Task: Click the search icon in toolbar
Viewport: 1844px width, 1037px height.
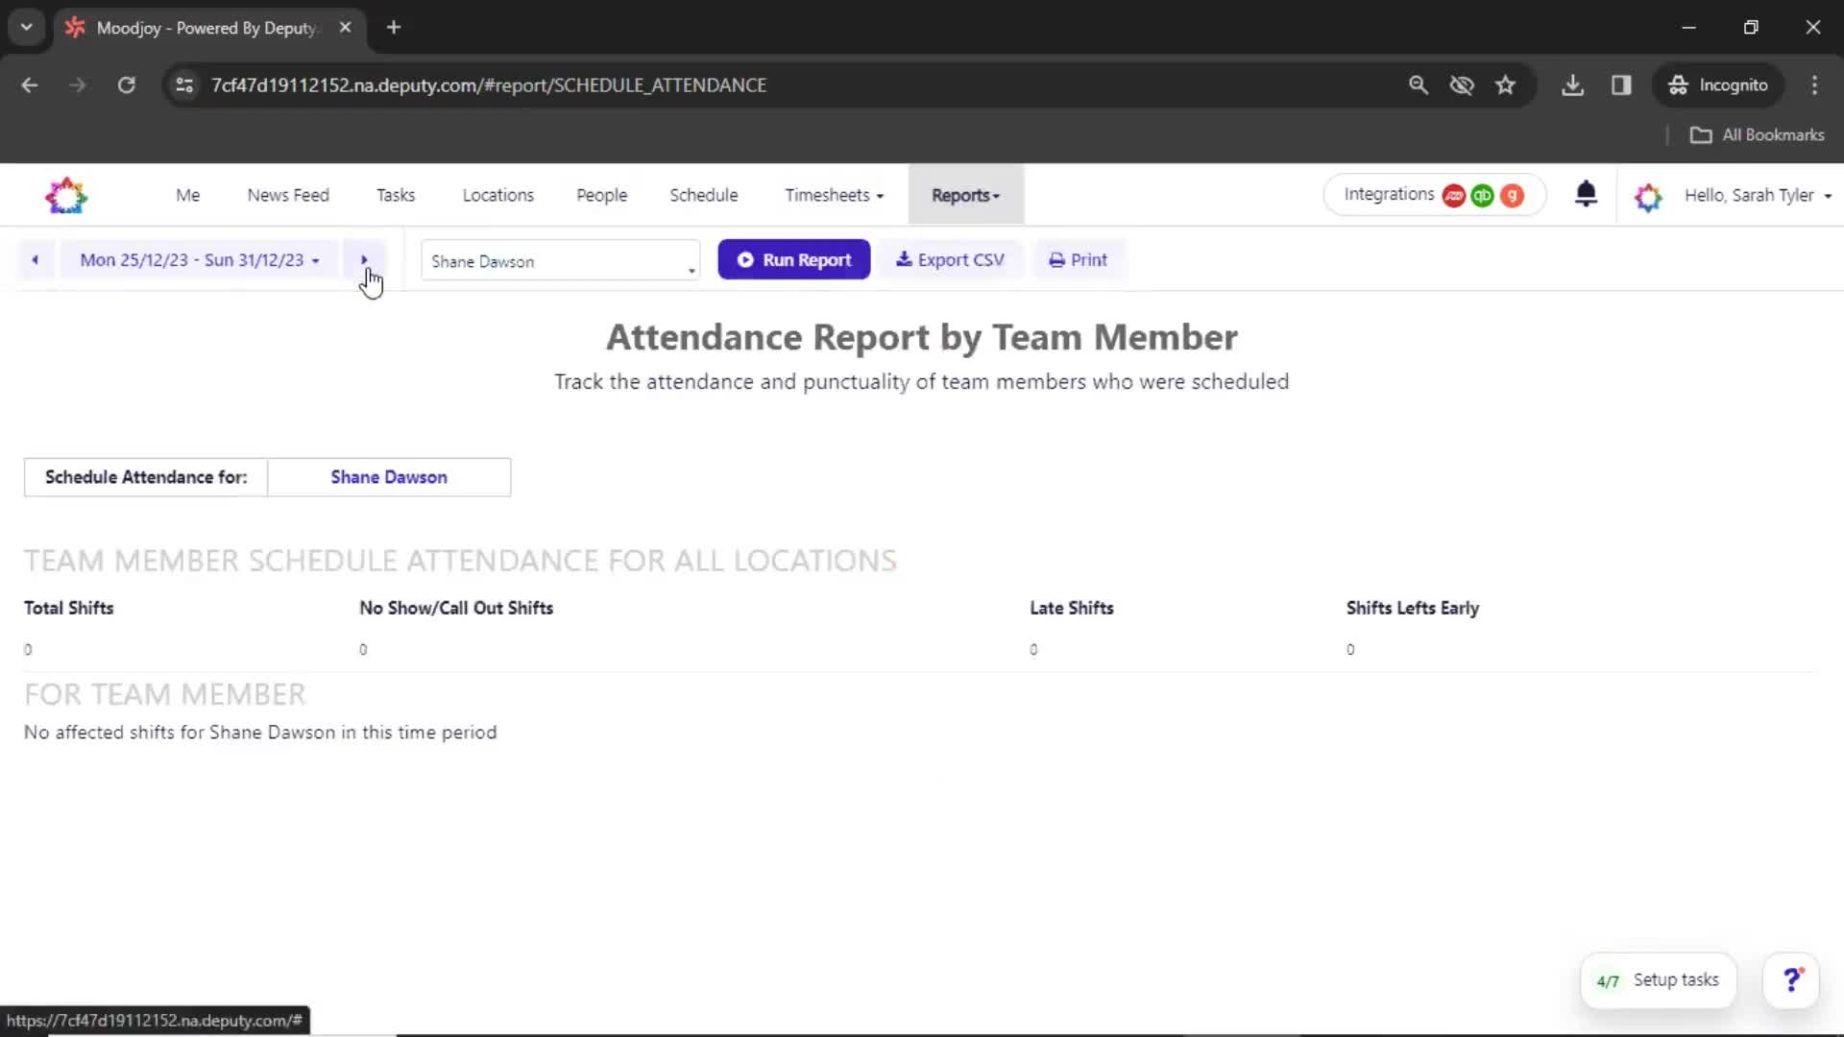Action: (1418, 84)
